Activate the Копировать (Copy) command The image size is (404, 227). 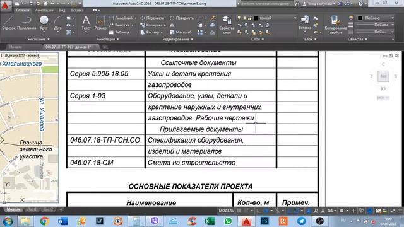153,25
